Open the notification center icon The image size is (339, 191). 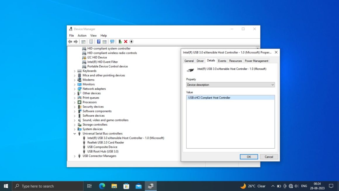coord(331,186)
